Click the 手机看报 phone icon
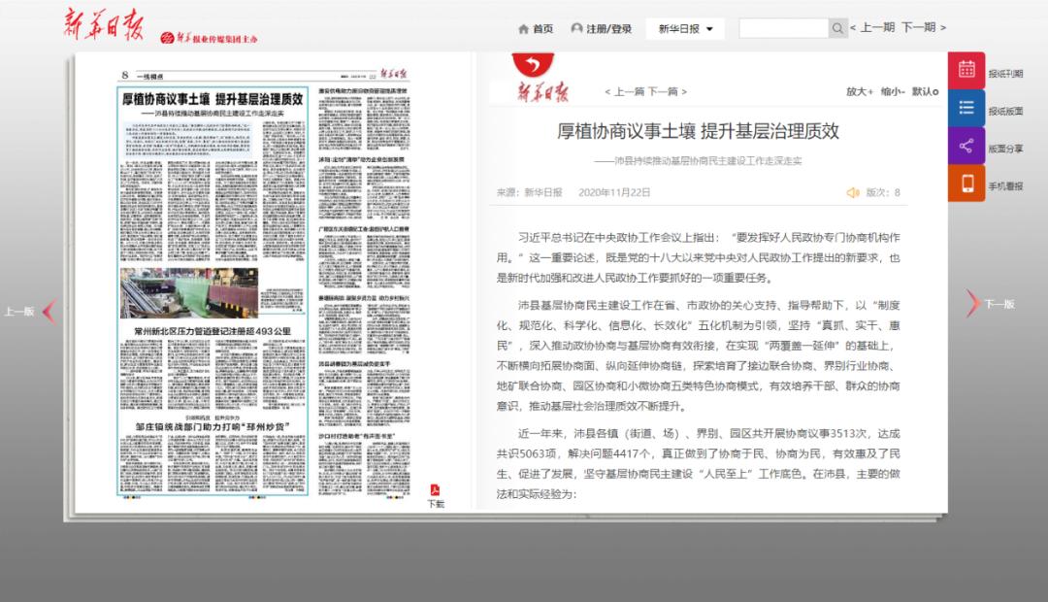 coord(966,184)
